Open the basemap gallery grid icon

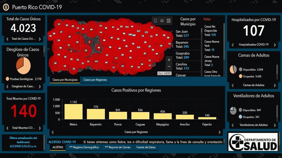169,21
